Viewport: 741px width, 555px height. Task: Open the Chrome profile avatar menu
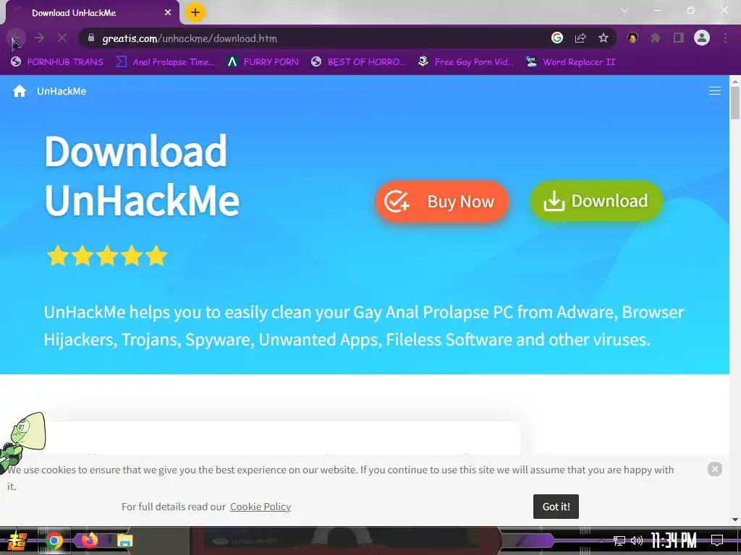click(x=702, y=38)
